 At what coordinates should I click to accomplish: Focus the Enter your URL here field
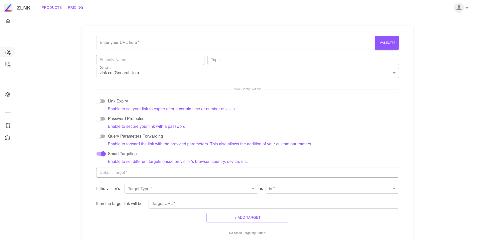[x=235, y=43]
